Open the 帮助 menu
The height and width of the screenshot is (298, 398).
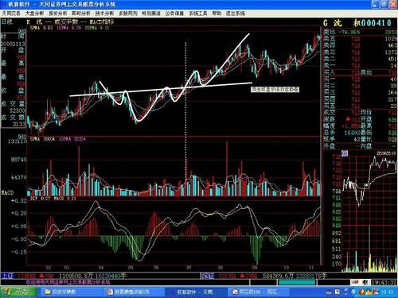click(217, 13)
